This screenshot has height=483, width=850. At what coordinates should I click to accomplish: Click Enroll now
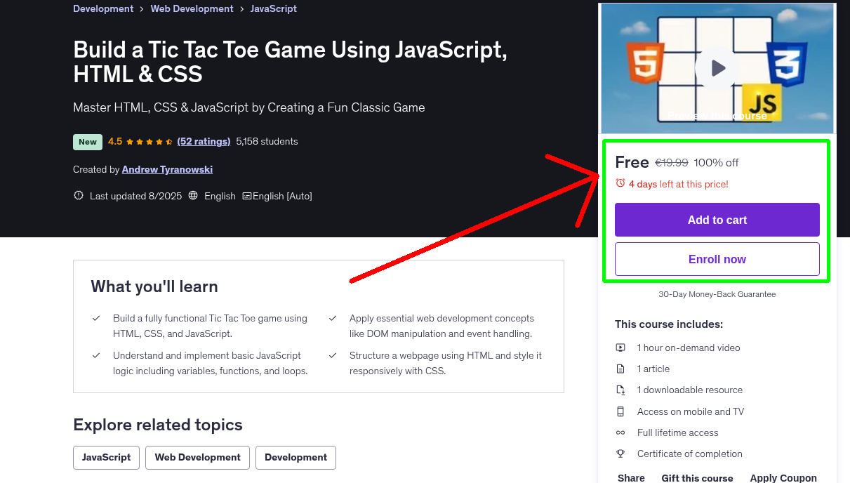pyautogui.click(x=717, y=258)
